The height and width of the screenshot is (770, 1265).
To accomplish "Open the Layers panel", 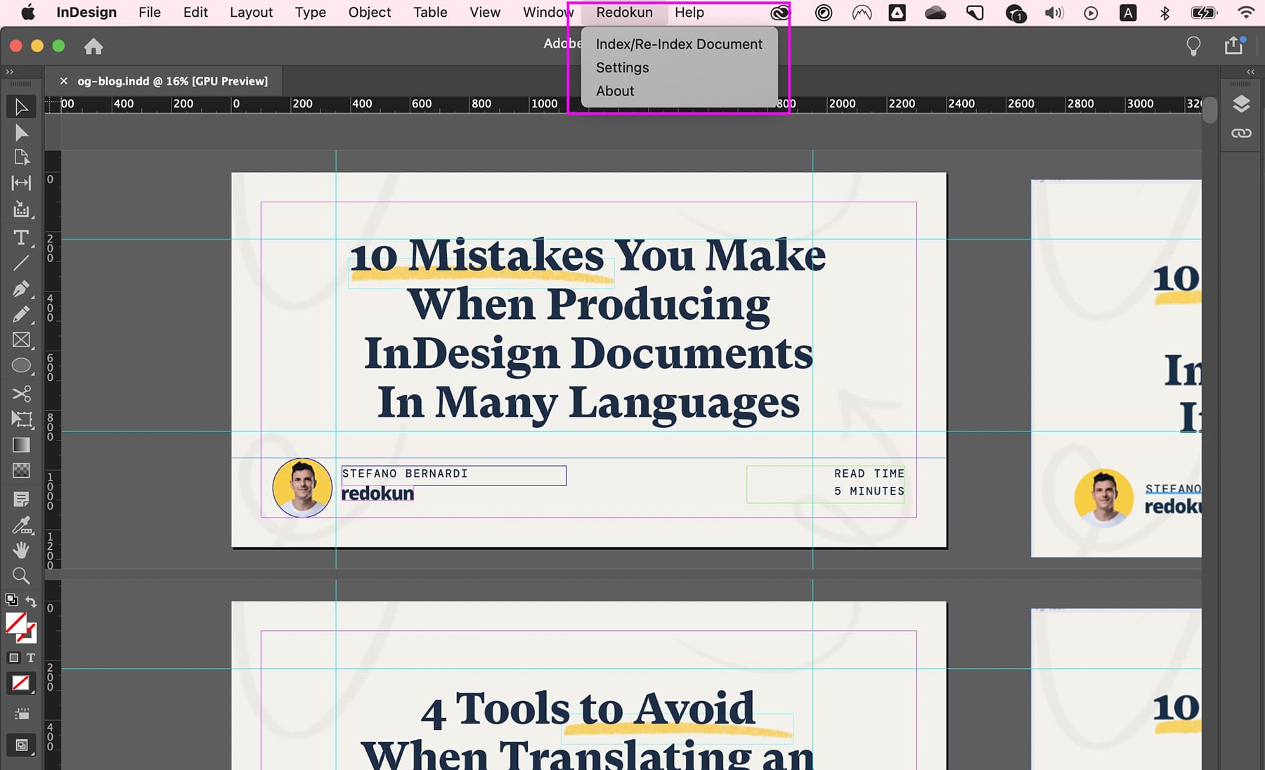I will (1240, 104).
